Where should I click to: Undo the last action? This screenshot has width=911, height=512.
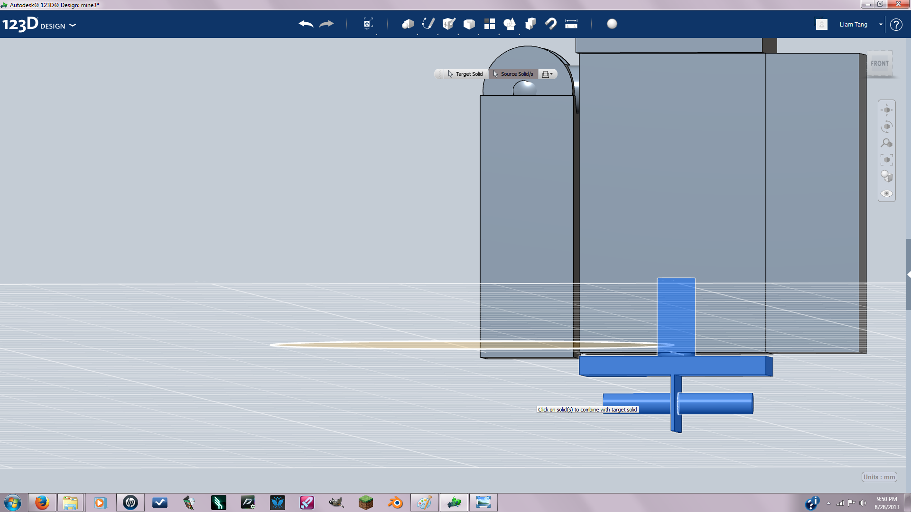point(306,24)
